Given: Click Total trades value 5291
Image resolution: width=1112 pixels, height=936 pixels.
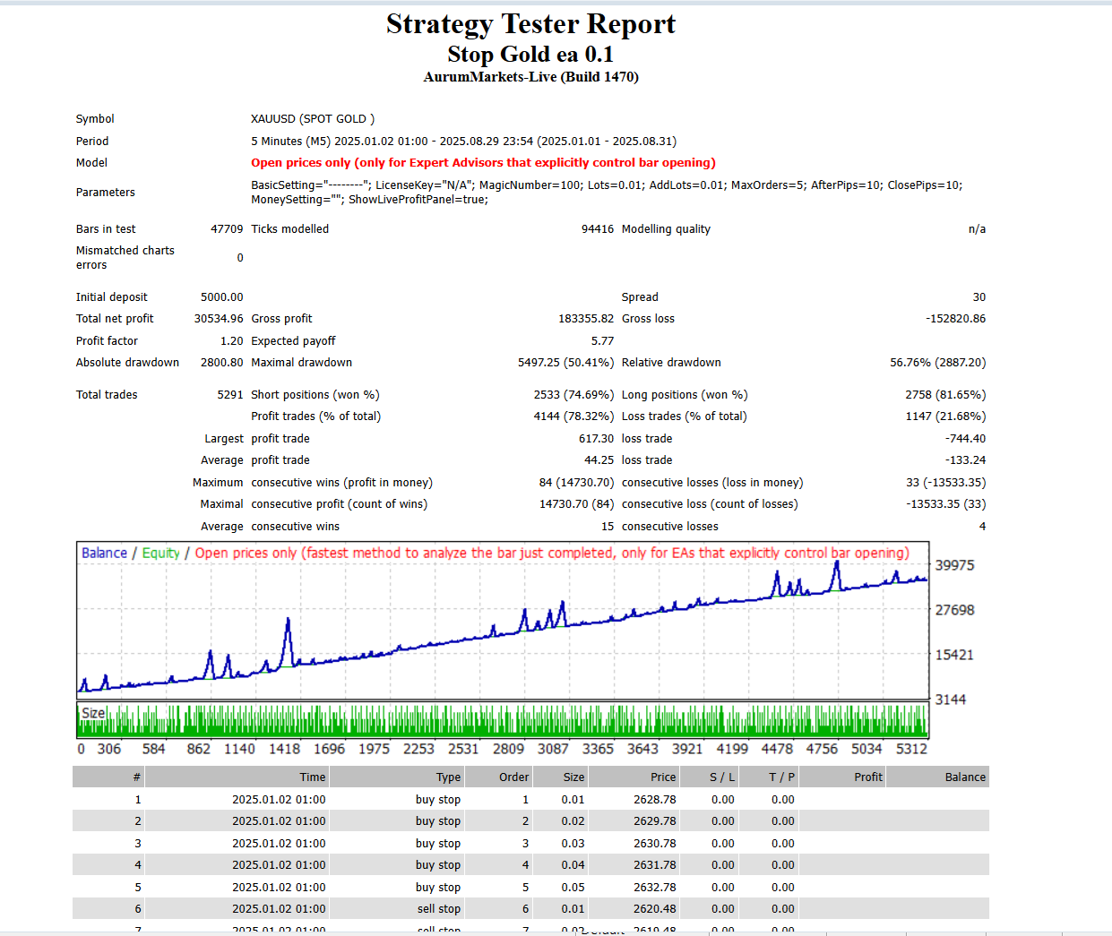Looking at the screenshot, I should click(230, 395).
